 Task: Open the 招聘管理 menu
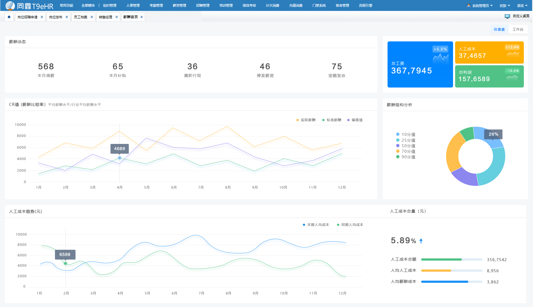pyautogui.click(x=203, y=6)
